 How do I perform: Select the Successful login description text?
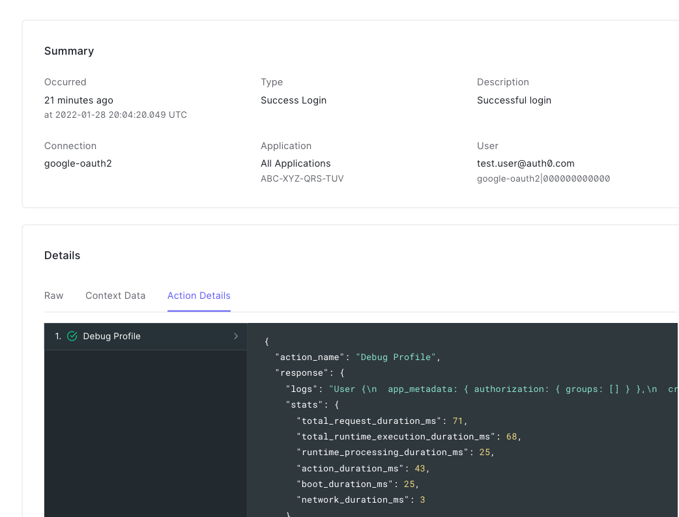tap(514, 100)
